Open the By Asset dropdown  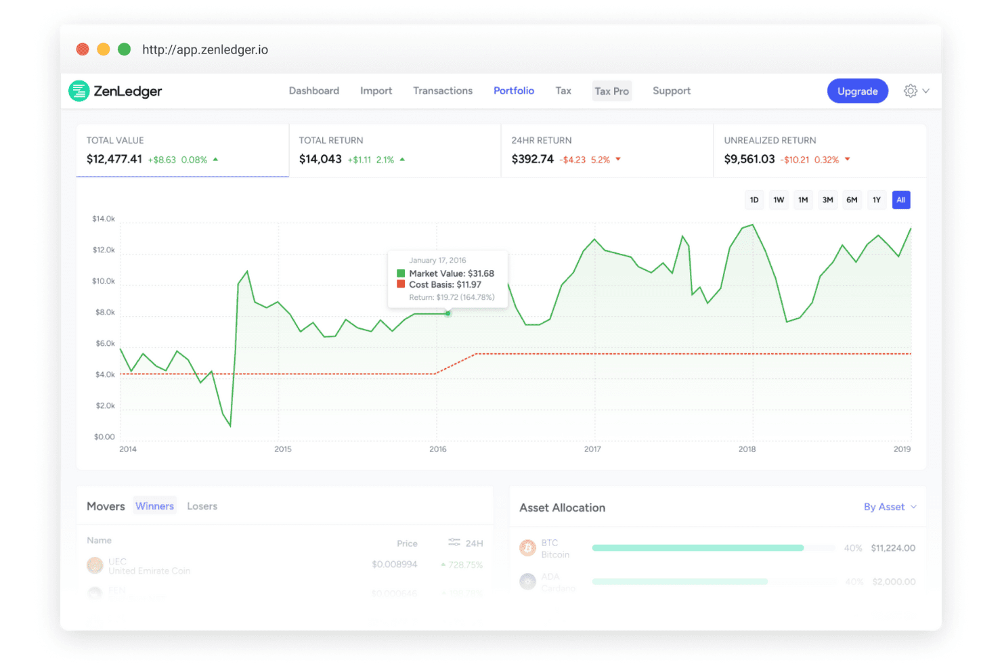click(x=890, y=507)
